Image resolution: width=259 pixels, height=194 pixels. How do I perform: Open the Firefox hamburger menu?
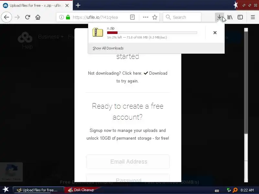point(253,17)
